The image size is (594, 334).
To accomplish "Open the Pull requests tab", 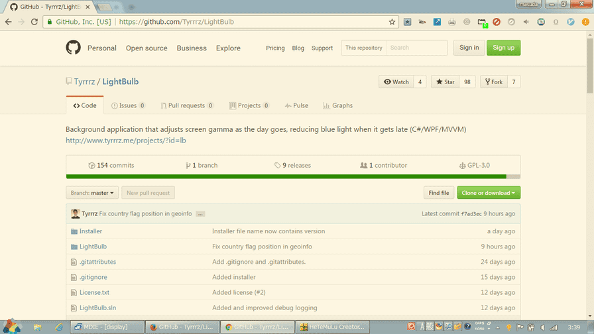I will pos(187,105).
